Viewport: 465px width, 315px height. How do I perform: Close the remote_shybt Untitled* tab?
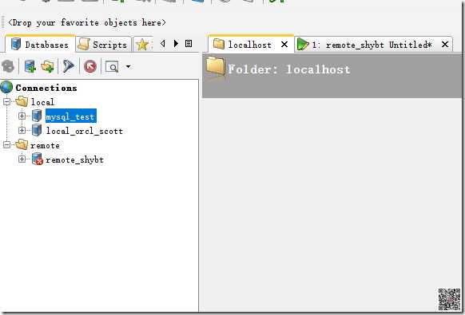click(445, 45)
